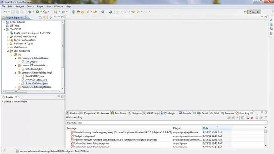Viewport: 274px width, 154px height.
Task: Switch to the Properties tab
Action: click(x=88, y=113)
